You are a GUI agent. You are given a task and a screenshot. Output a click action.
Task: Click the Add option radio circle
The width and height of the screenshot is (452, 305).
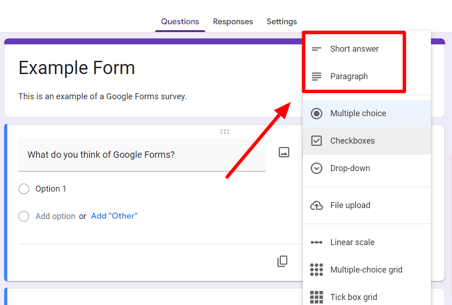point(24,216)
